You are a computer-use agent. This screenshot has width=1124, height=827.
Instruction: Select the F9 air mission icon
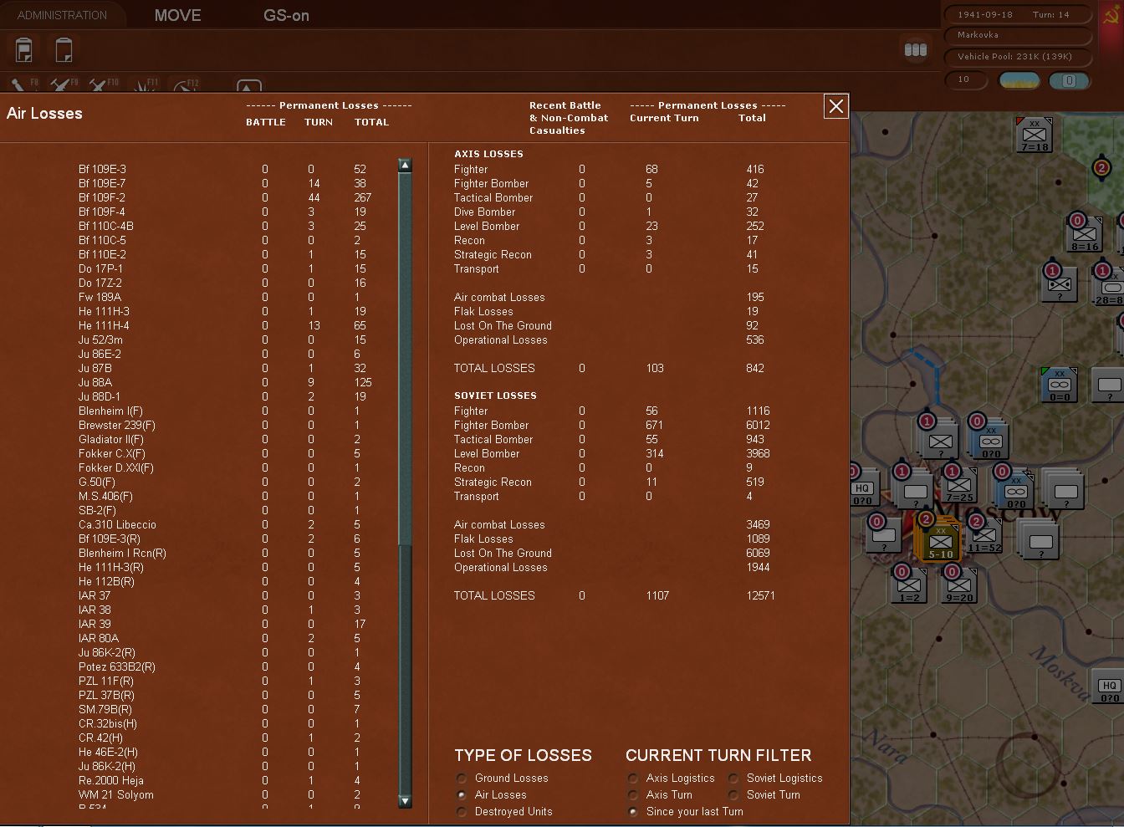pos(63,84)
